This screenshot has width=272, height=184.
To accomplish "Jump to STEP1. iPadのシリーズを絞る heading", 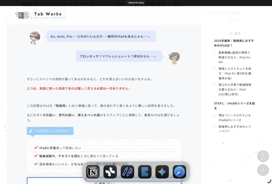I will (x=234, y=106).
